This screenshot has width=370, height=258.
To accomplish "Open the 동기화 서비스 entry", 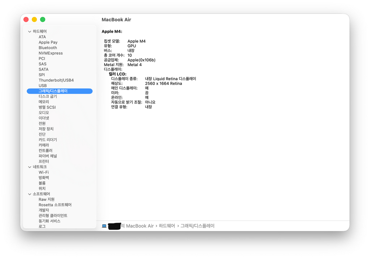I will [x=50, y=221].
